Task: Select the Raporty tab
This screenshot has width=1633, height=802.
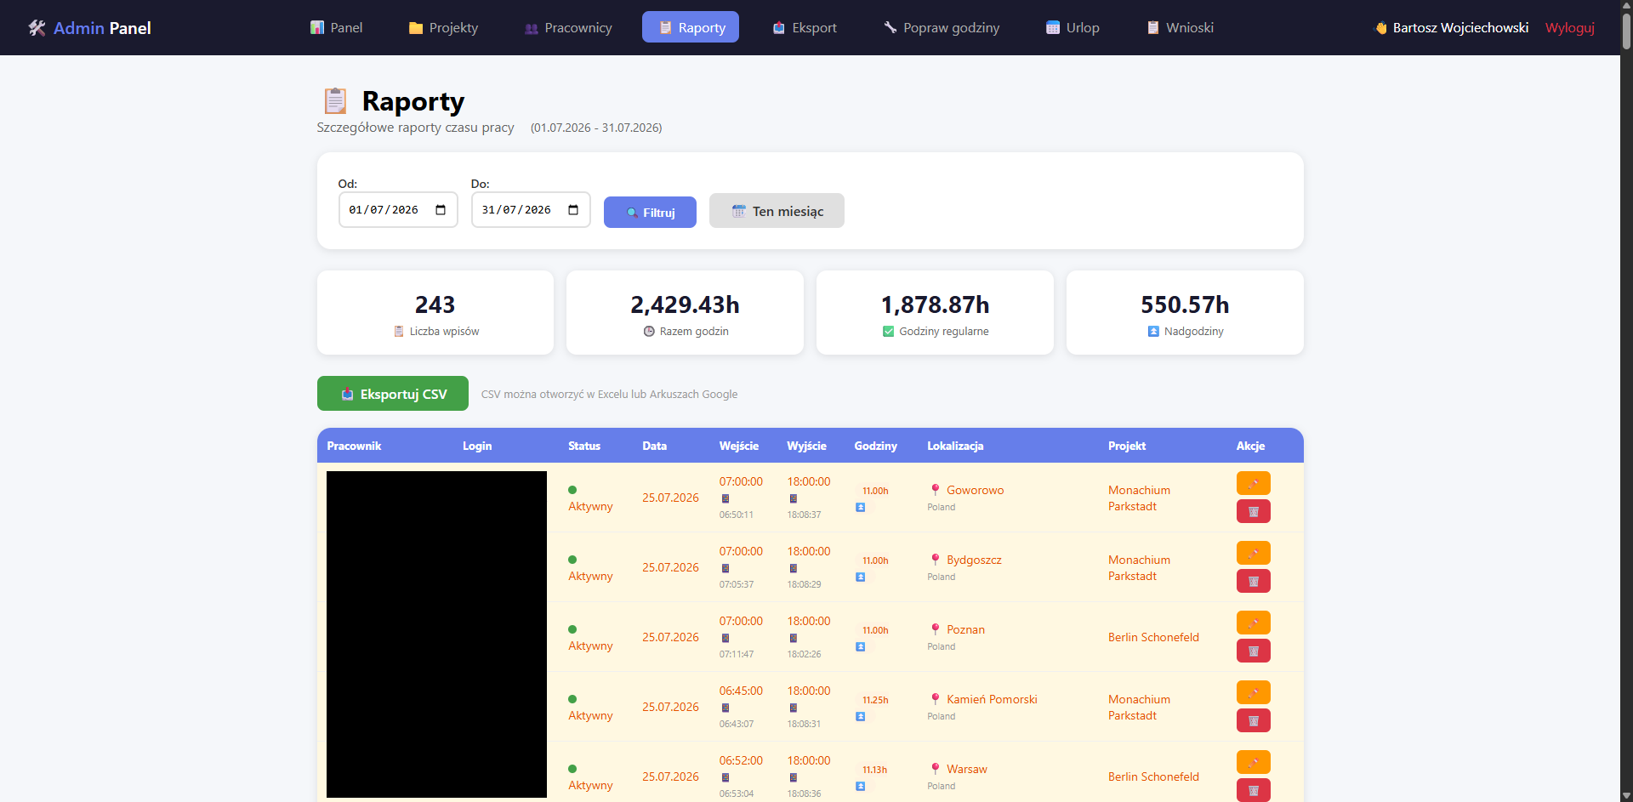Action: click(x=691, y=27)
